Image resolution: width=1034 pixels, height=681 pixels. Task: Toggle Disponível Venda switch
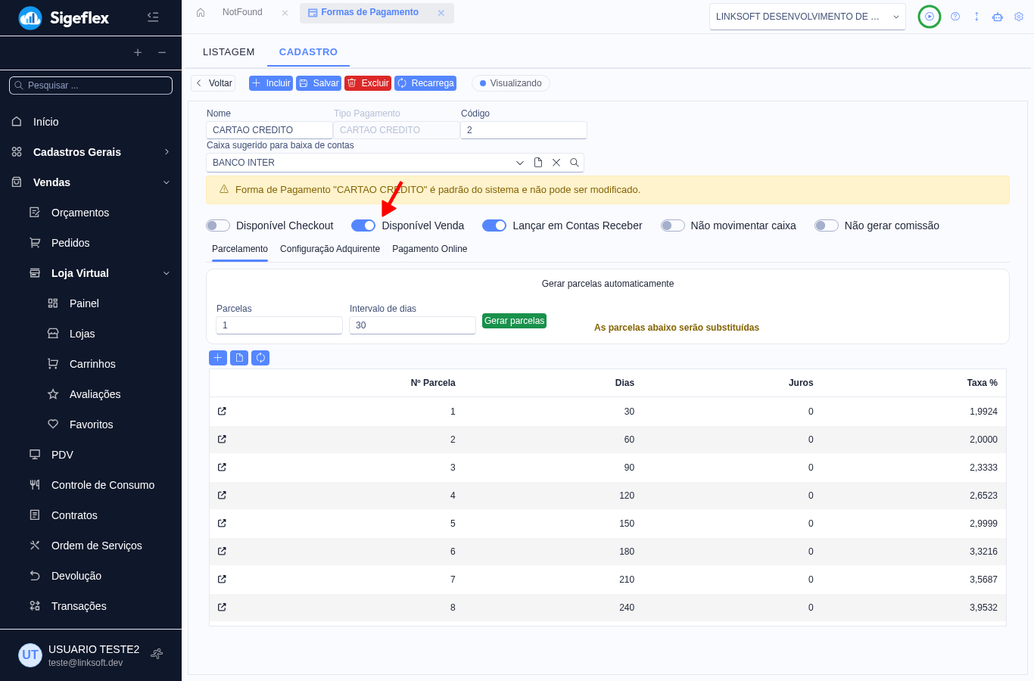coord(363,225)
